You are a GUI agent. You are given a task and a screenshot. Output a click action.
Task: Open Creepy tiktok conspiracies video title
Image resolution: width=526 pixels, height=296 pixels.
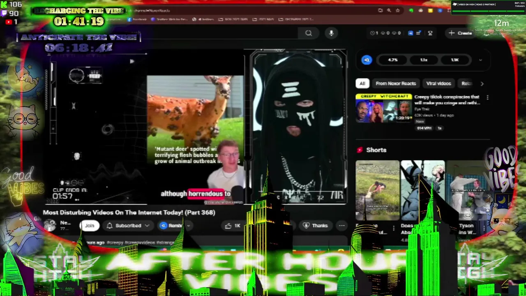(447, 100)
